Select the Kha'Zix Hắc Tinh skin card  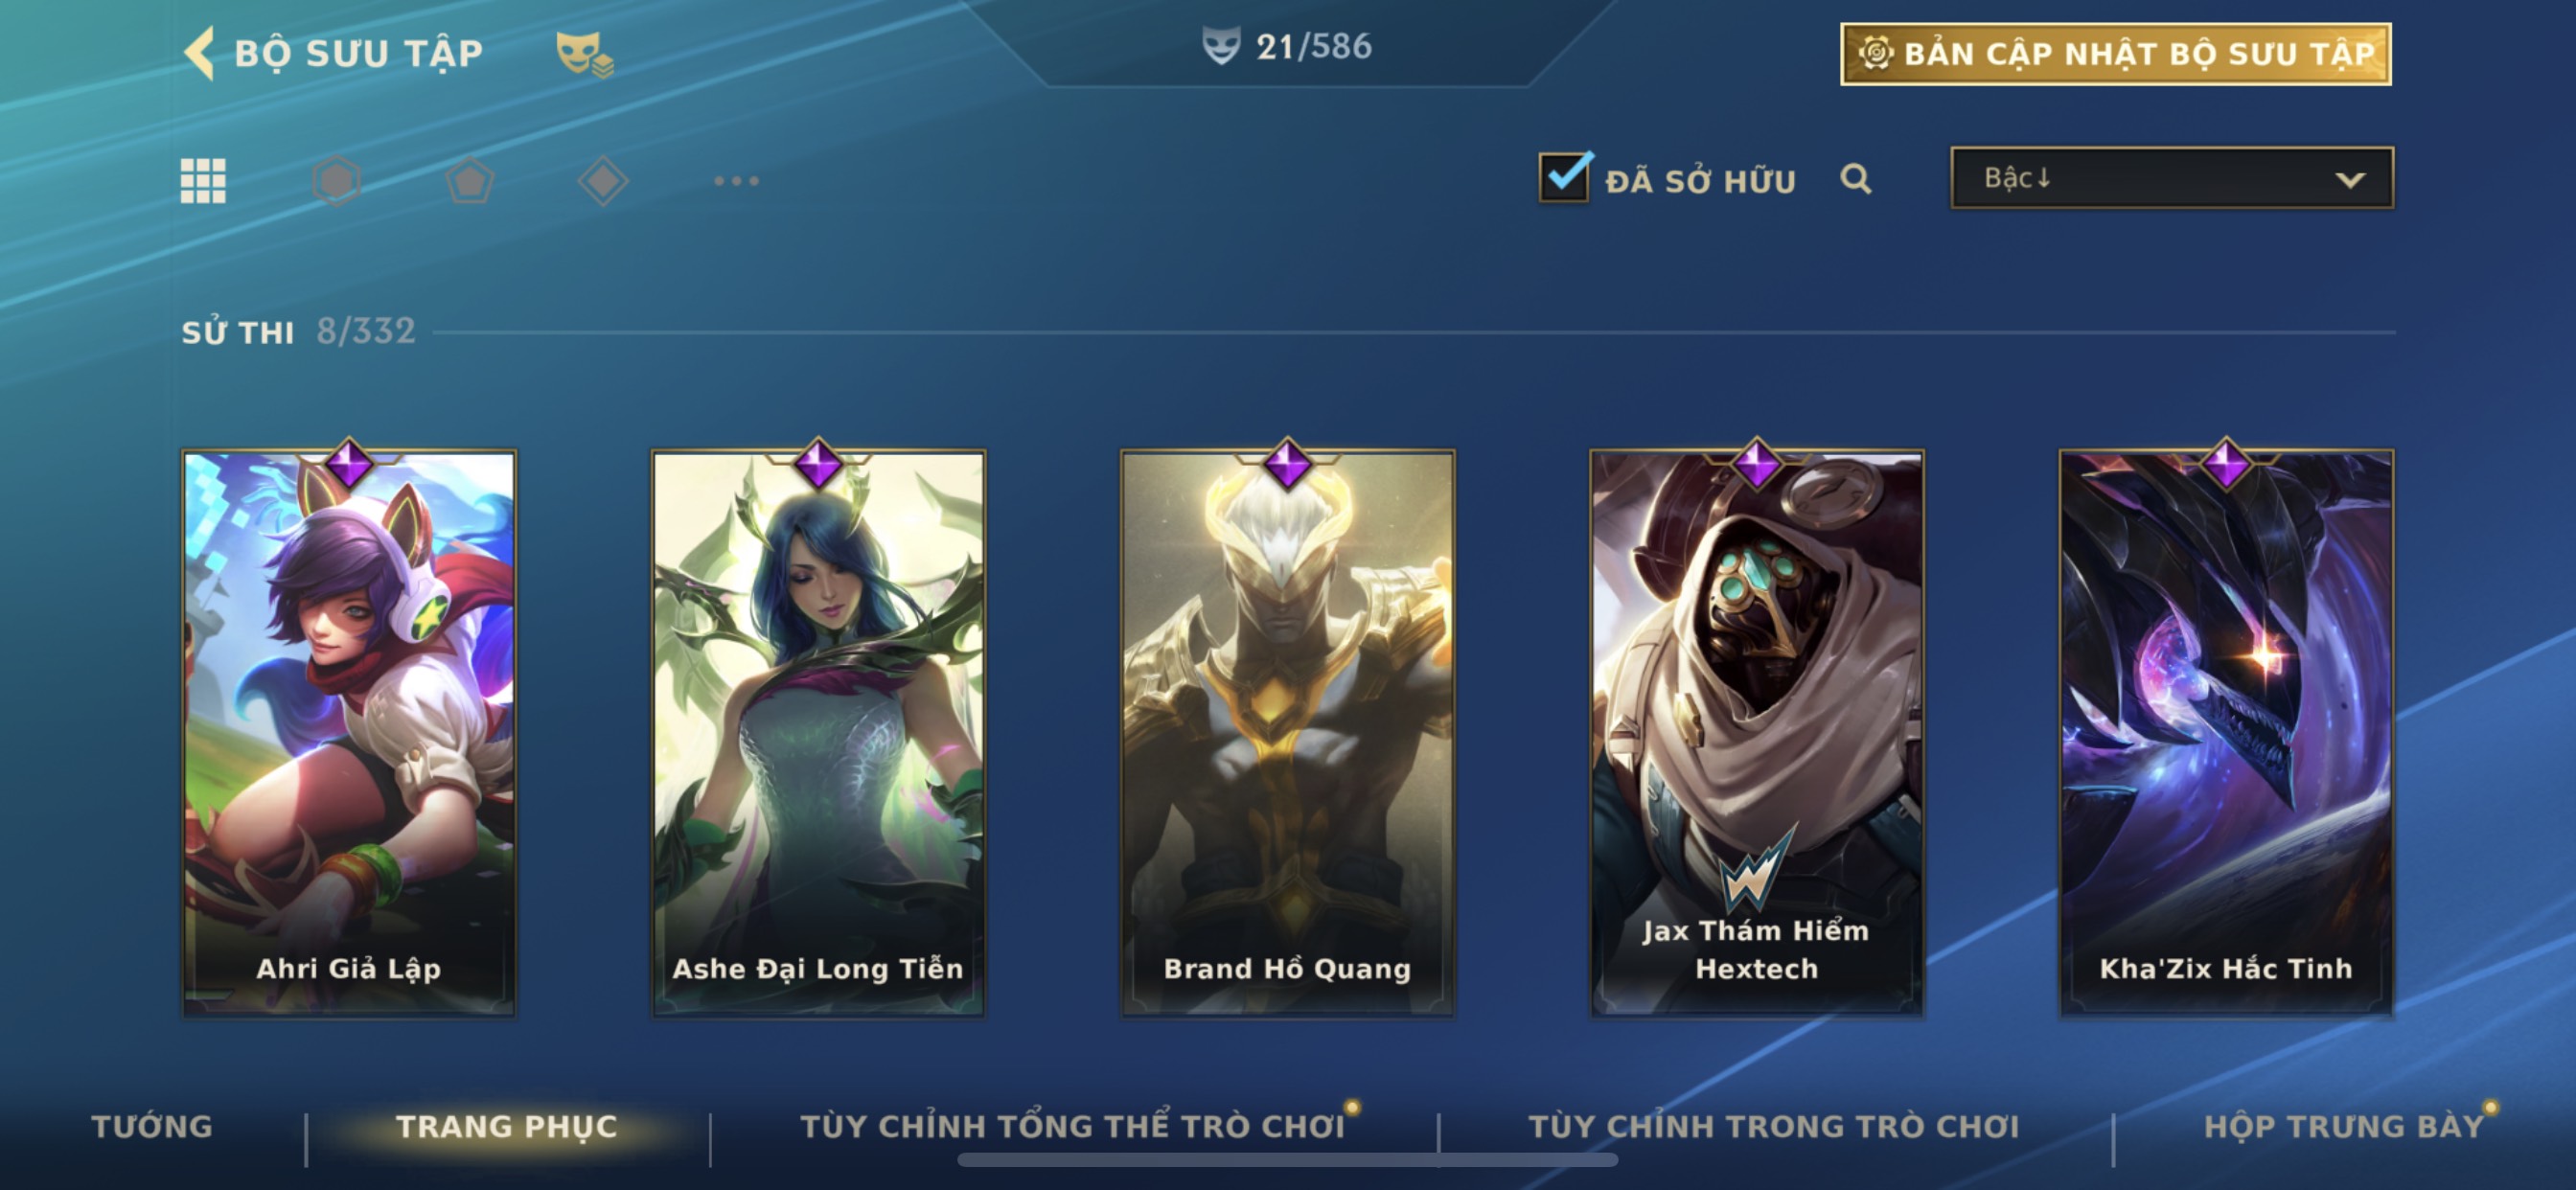click(2226, 732)
